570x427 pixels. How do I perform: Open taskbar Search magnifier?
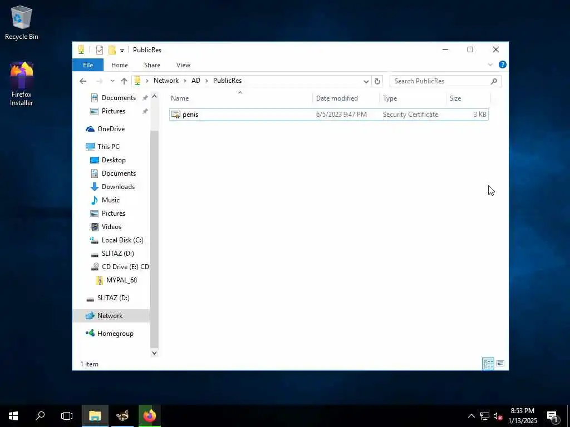pyautogui.click(x=40, y=416)
